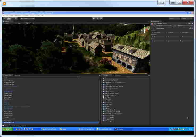Click the Step frame button
Image resolution: width=196 pixels, height=137 pixels.
[101, 19]
